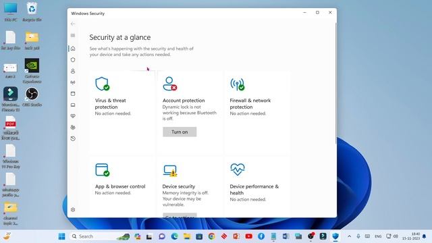
Task: Click Windows Security shield on taskbar
Action: tap(335, 236)
